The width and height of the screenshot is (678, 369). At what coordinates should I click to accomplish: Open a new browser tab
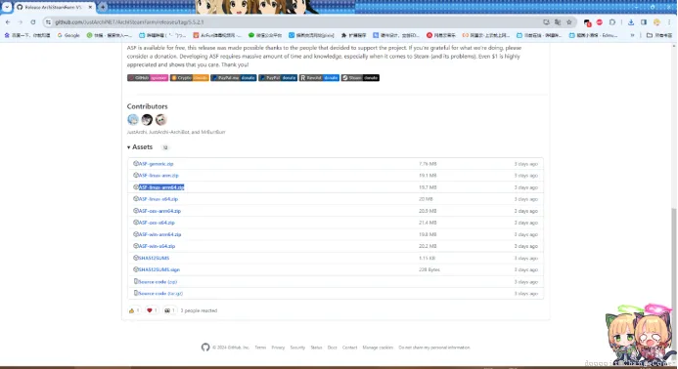pyautogui.click(x=103, y=8)
